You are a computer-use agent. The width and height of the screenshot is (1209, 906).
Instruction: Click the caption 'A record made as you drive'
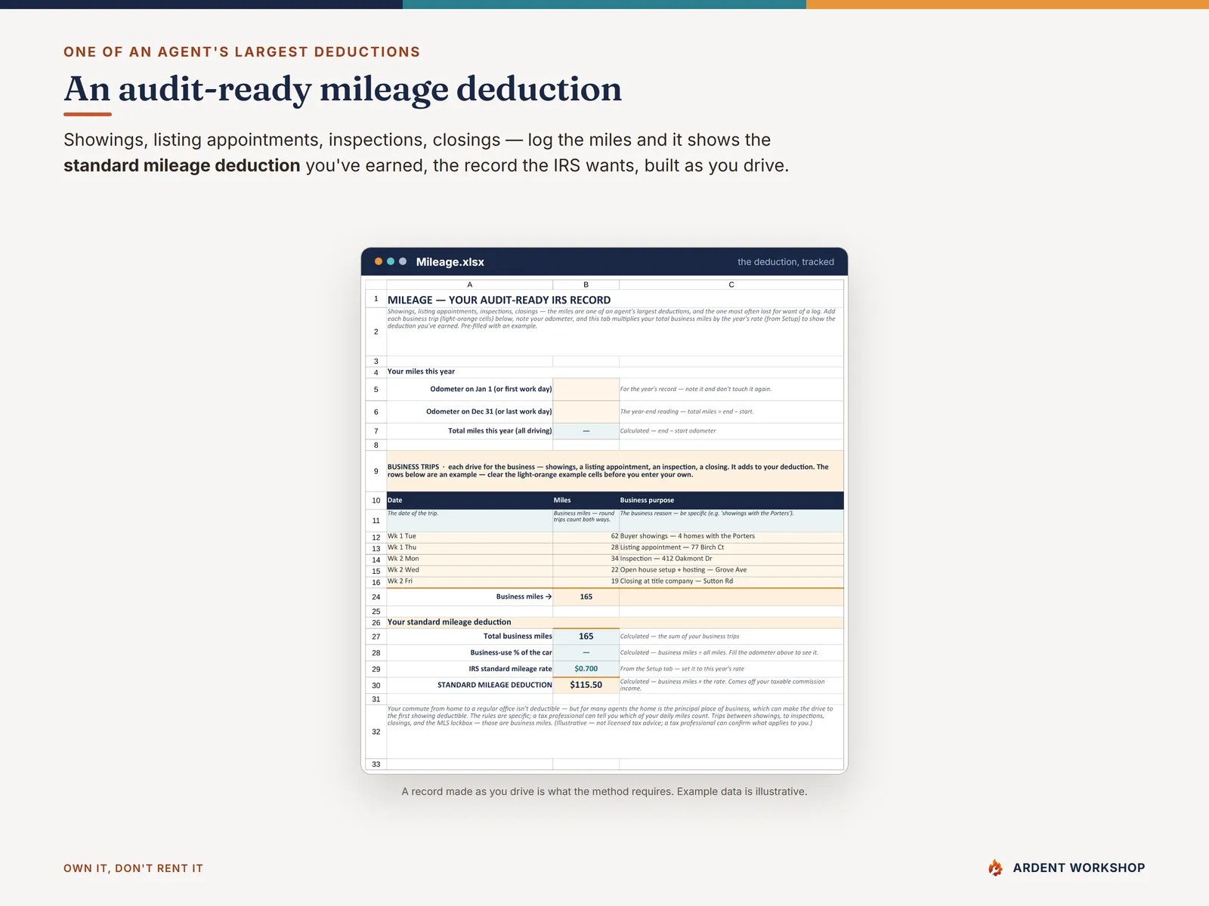604,791
